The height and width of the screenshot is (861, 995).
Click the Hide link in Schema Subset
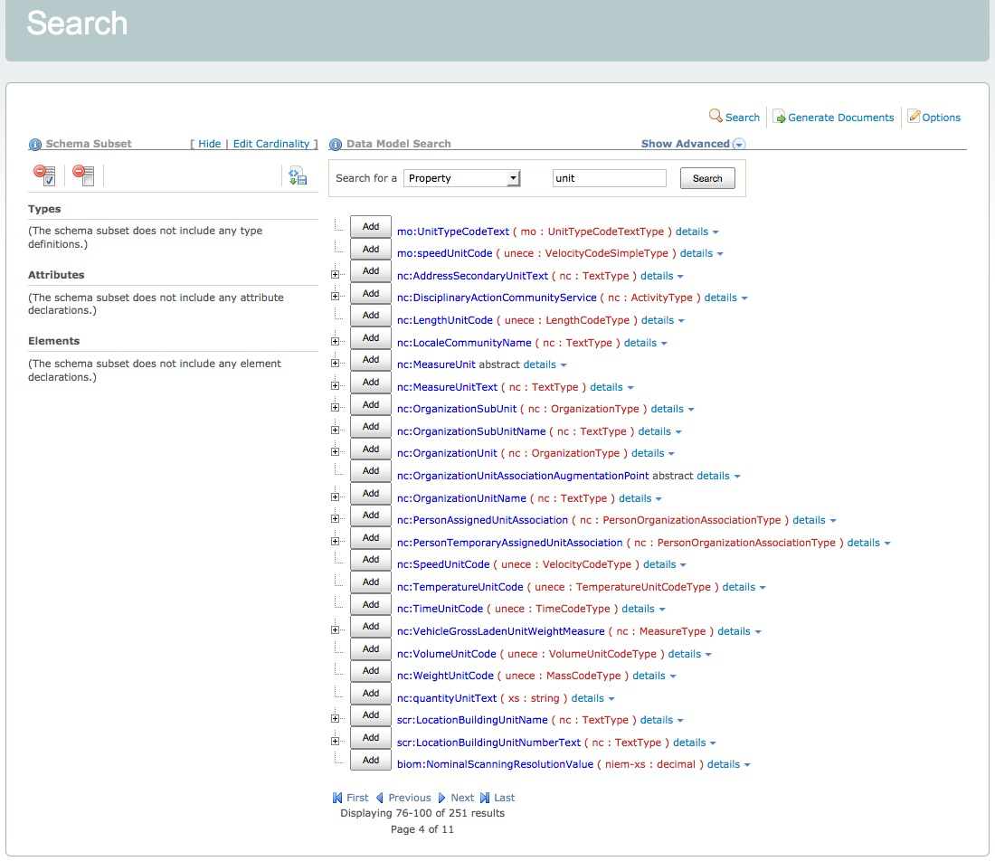(209, 144)
